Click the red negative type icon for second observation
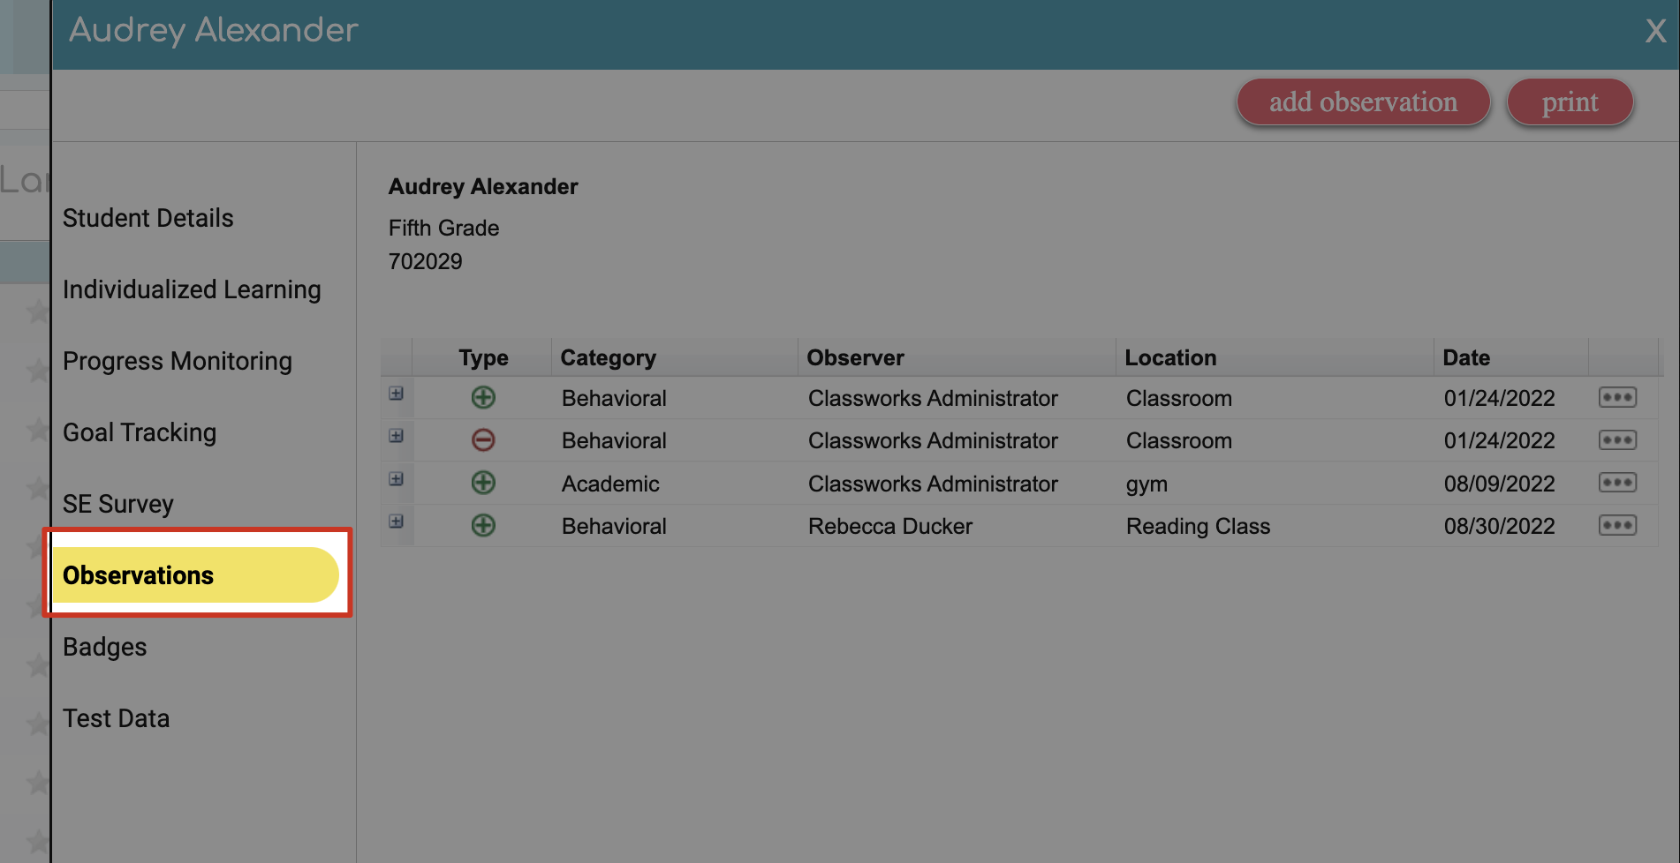This screenshot has width=1680, height=863. click(482, 439)
